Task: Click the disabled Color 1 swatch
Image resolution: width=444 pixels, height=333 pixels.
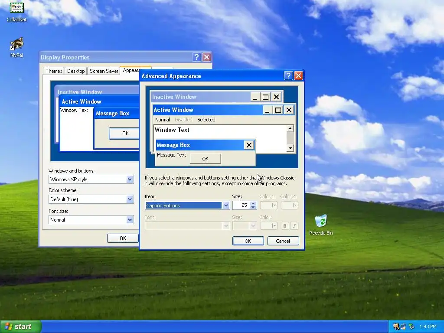Action: coord(268,205)
